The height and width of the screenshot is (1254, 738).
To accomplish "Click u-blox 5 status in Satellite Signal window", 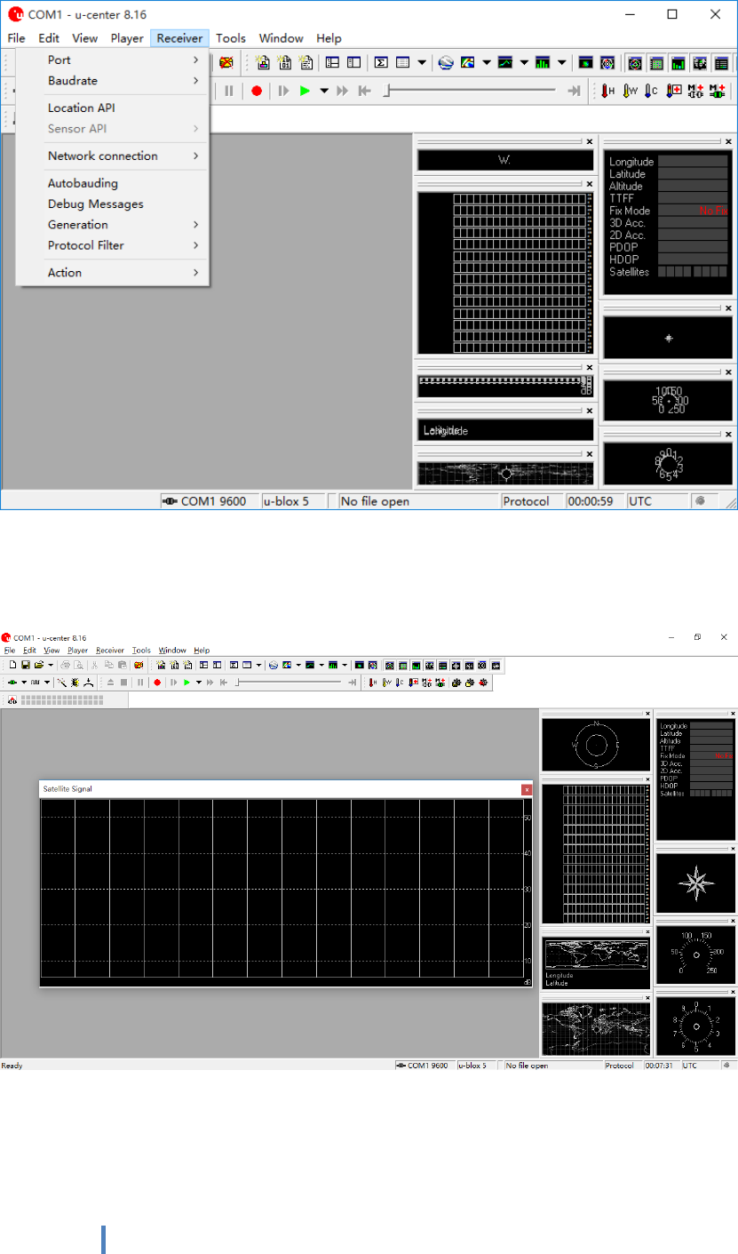I will [476, 1065].
